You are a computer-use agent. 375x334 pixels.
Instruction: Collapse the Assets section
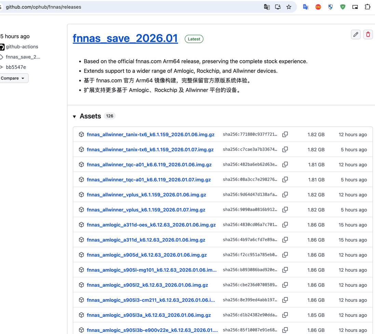click(75, 116)
